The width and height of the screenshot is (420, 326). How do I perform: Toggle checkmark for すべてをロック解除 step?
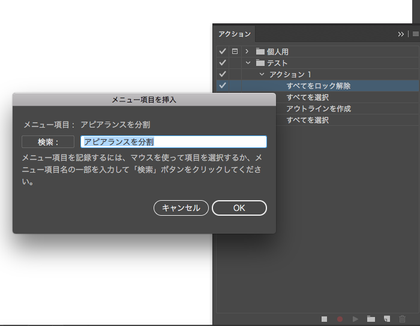223,86
